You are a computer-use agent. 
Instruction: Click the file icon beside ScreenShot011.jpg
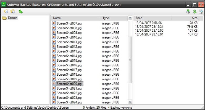pyautogui.click(x=54, y=42)
